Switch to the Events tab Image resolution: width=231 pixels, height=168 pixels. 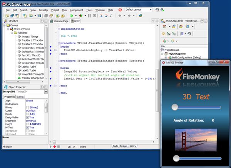tap(20, 96)
